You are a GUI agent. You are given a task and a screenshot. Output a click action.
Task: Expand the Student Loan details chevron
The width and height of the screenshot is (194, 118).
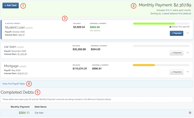[188, 33]
